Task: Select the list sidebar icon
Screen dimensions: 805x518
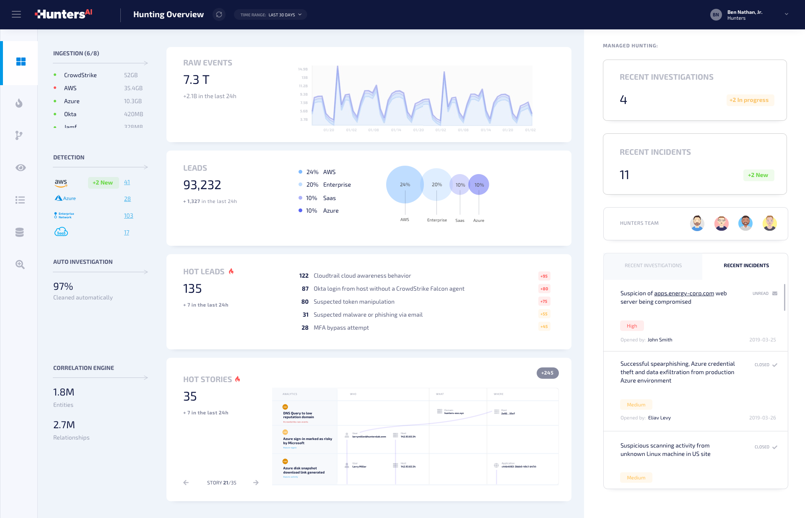Action: pos(20,200)
